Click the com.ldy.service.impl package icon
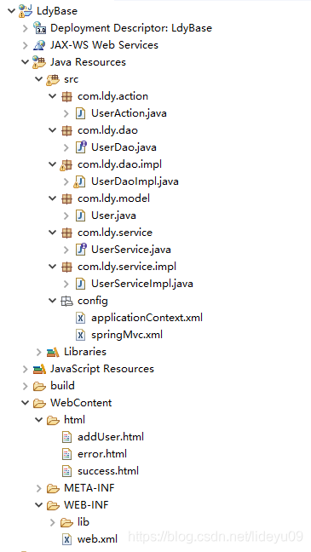Screen dimensions: 311x552 (x=67, y=267)
